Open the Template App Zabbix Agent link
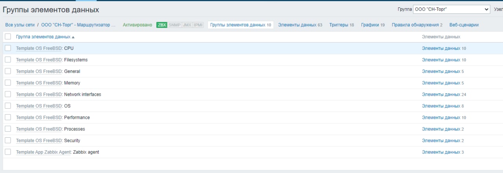The height and width of the screenshot is (173, 503). [x=44, y=152]
